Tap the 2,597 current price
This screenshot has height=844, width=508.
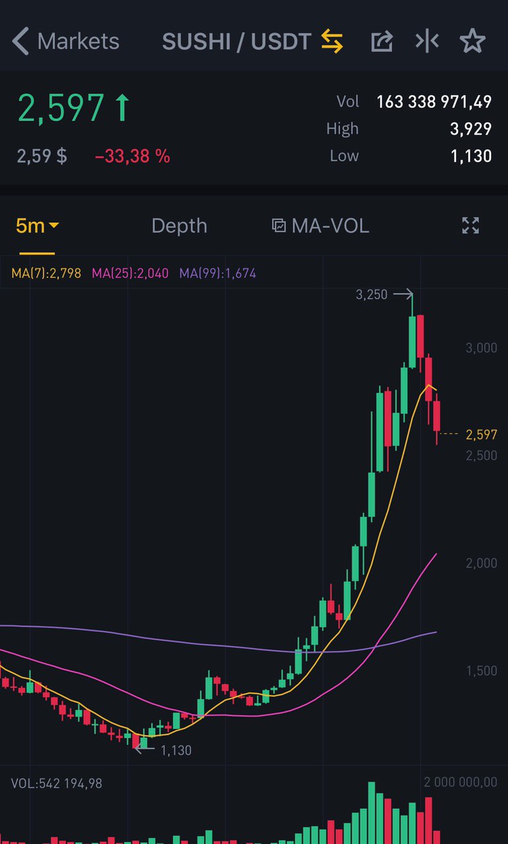61,107
